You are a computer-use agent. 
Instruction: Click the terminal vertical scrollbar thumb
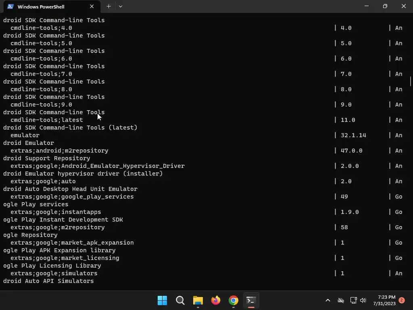click(410, 81)
